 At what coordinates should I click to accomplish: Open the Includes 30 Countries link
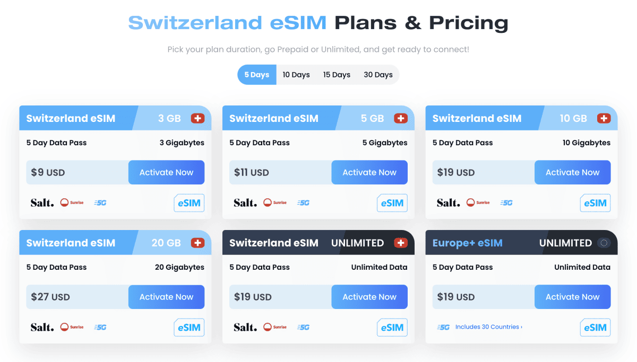coord(488,326)
